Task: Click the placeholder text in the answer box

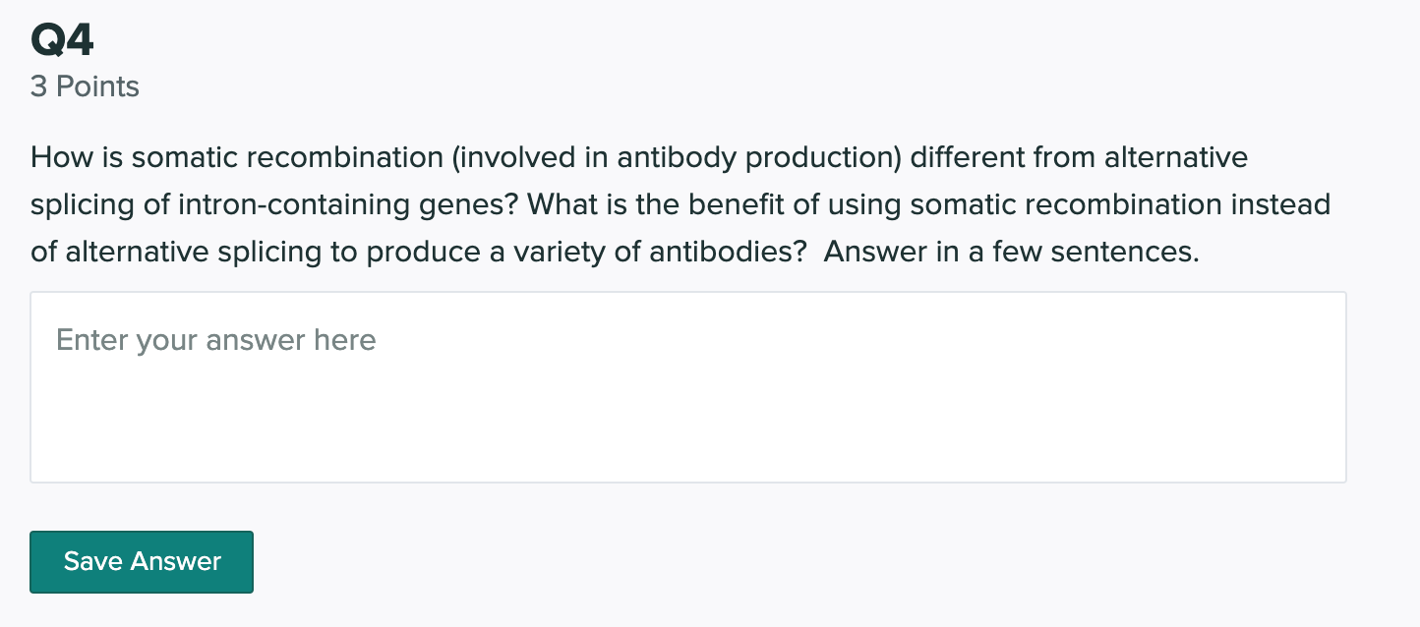Action: point(215,340)
